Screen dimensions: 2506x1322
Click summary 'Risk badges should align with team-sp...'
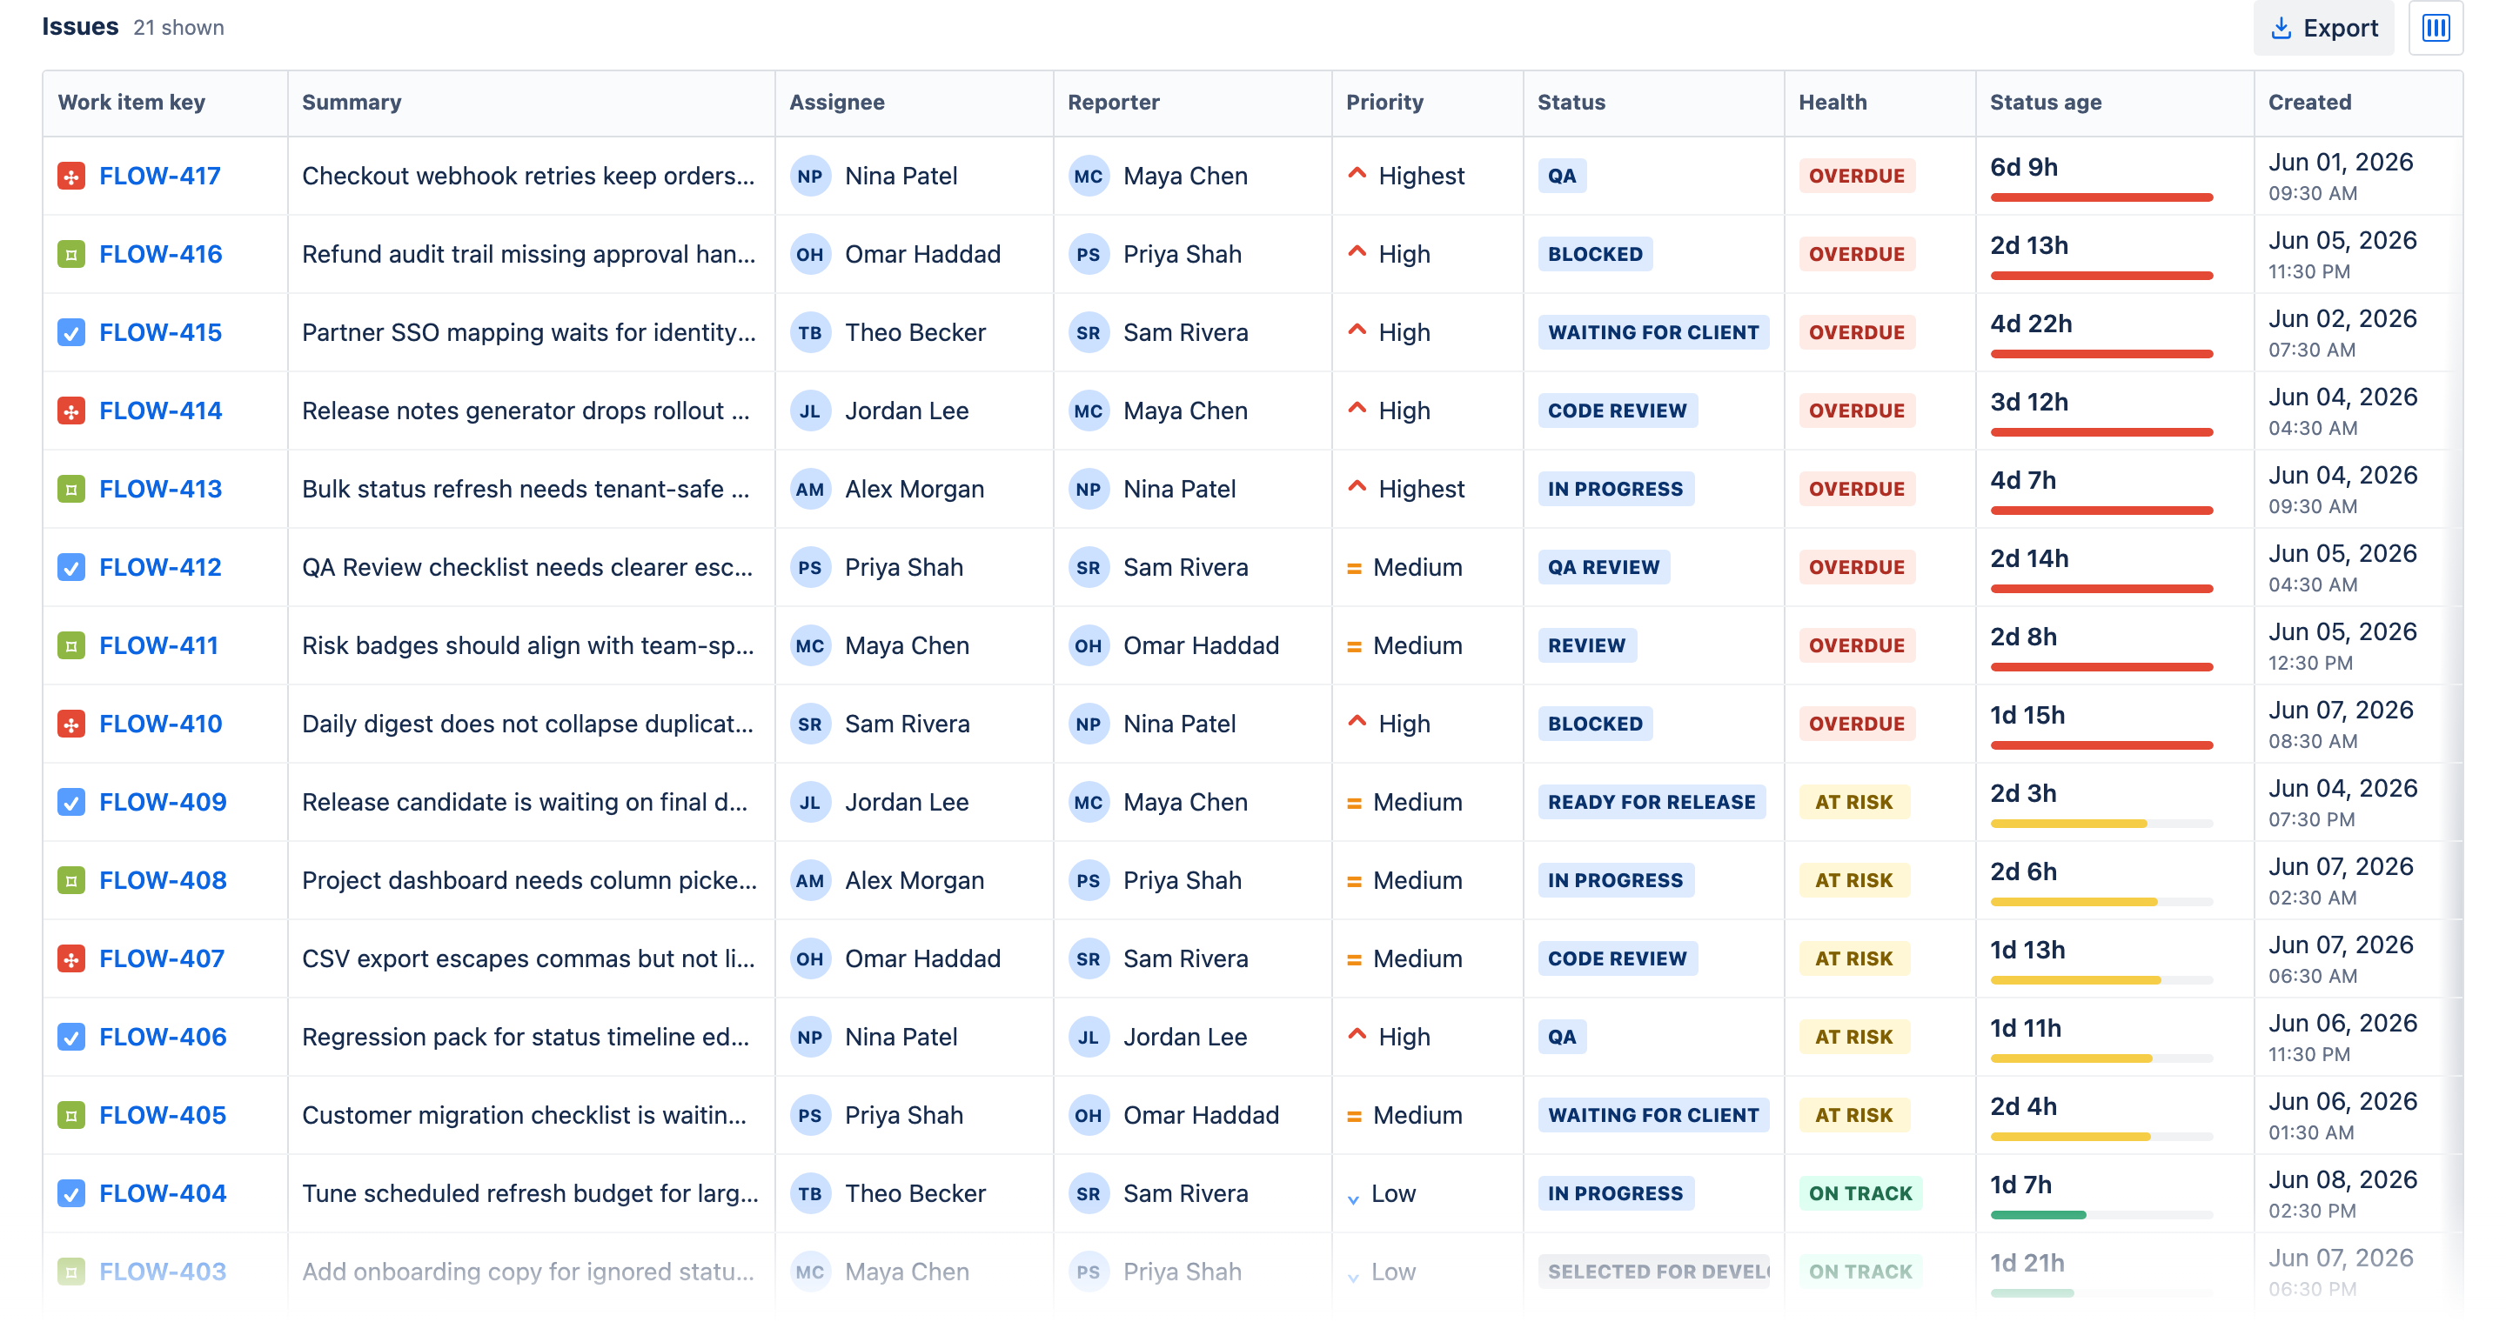pos(528,645)
